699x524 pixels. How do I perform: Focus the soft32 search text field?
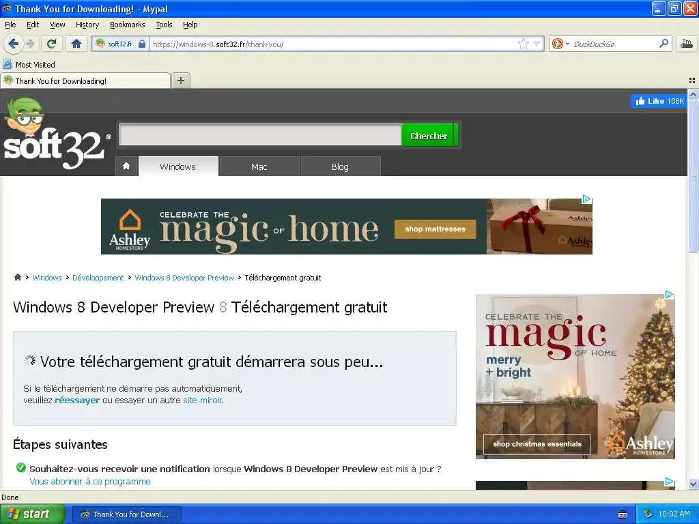[x=260, y=134]
